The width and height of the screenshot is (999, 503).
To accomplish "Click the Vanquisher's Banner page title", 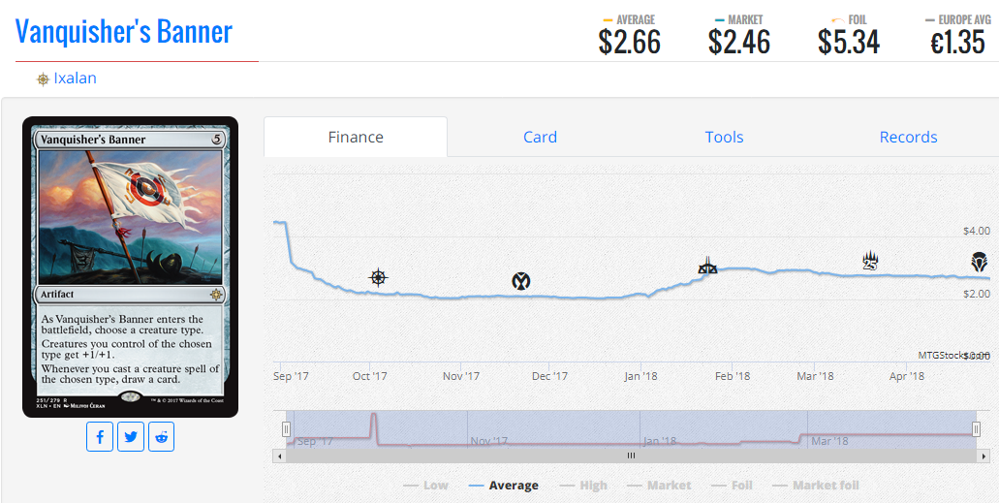I will pyautogui.click(x=124, y=31).
